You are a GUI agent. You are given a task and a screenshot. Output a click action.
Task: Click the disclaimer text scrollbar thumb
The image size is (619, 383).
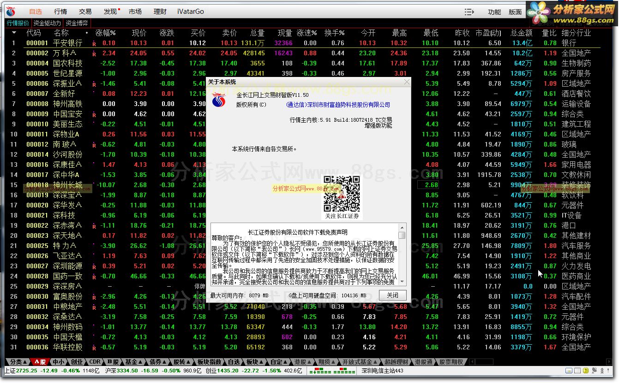402,235
